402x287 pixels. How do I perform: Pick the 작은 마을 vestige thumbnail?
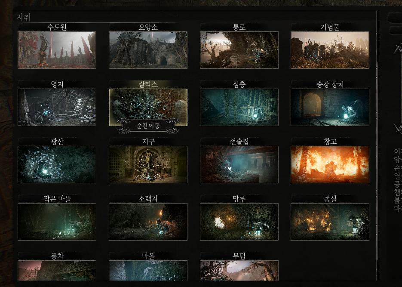[x=57, y=222]
